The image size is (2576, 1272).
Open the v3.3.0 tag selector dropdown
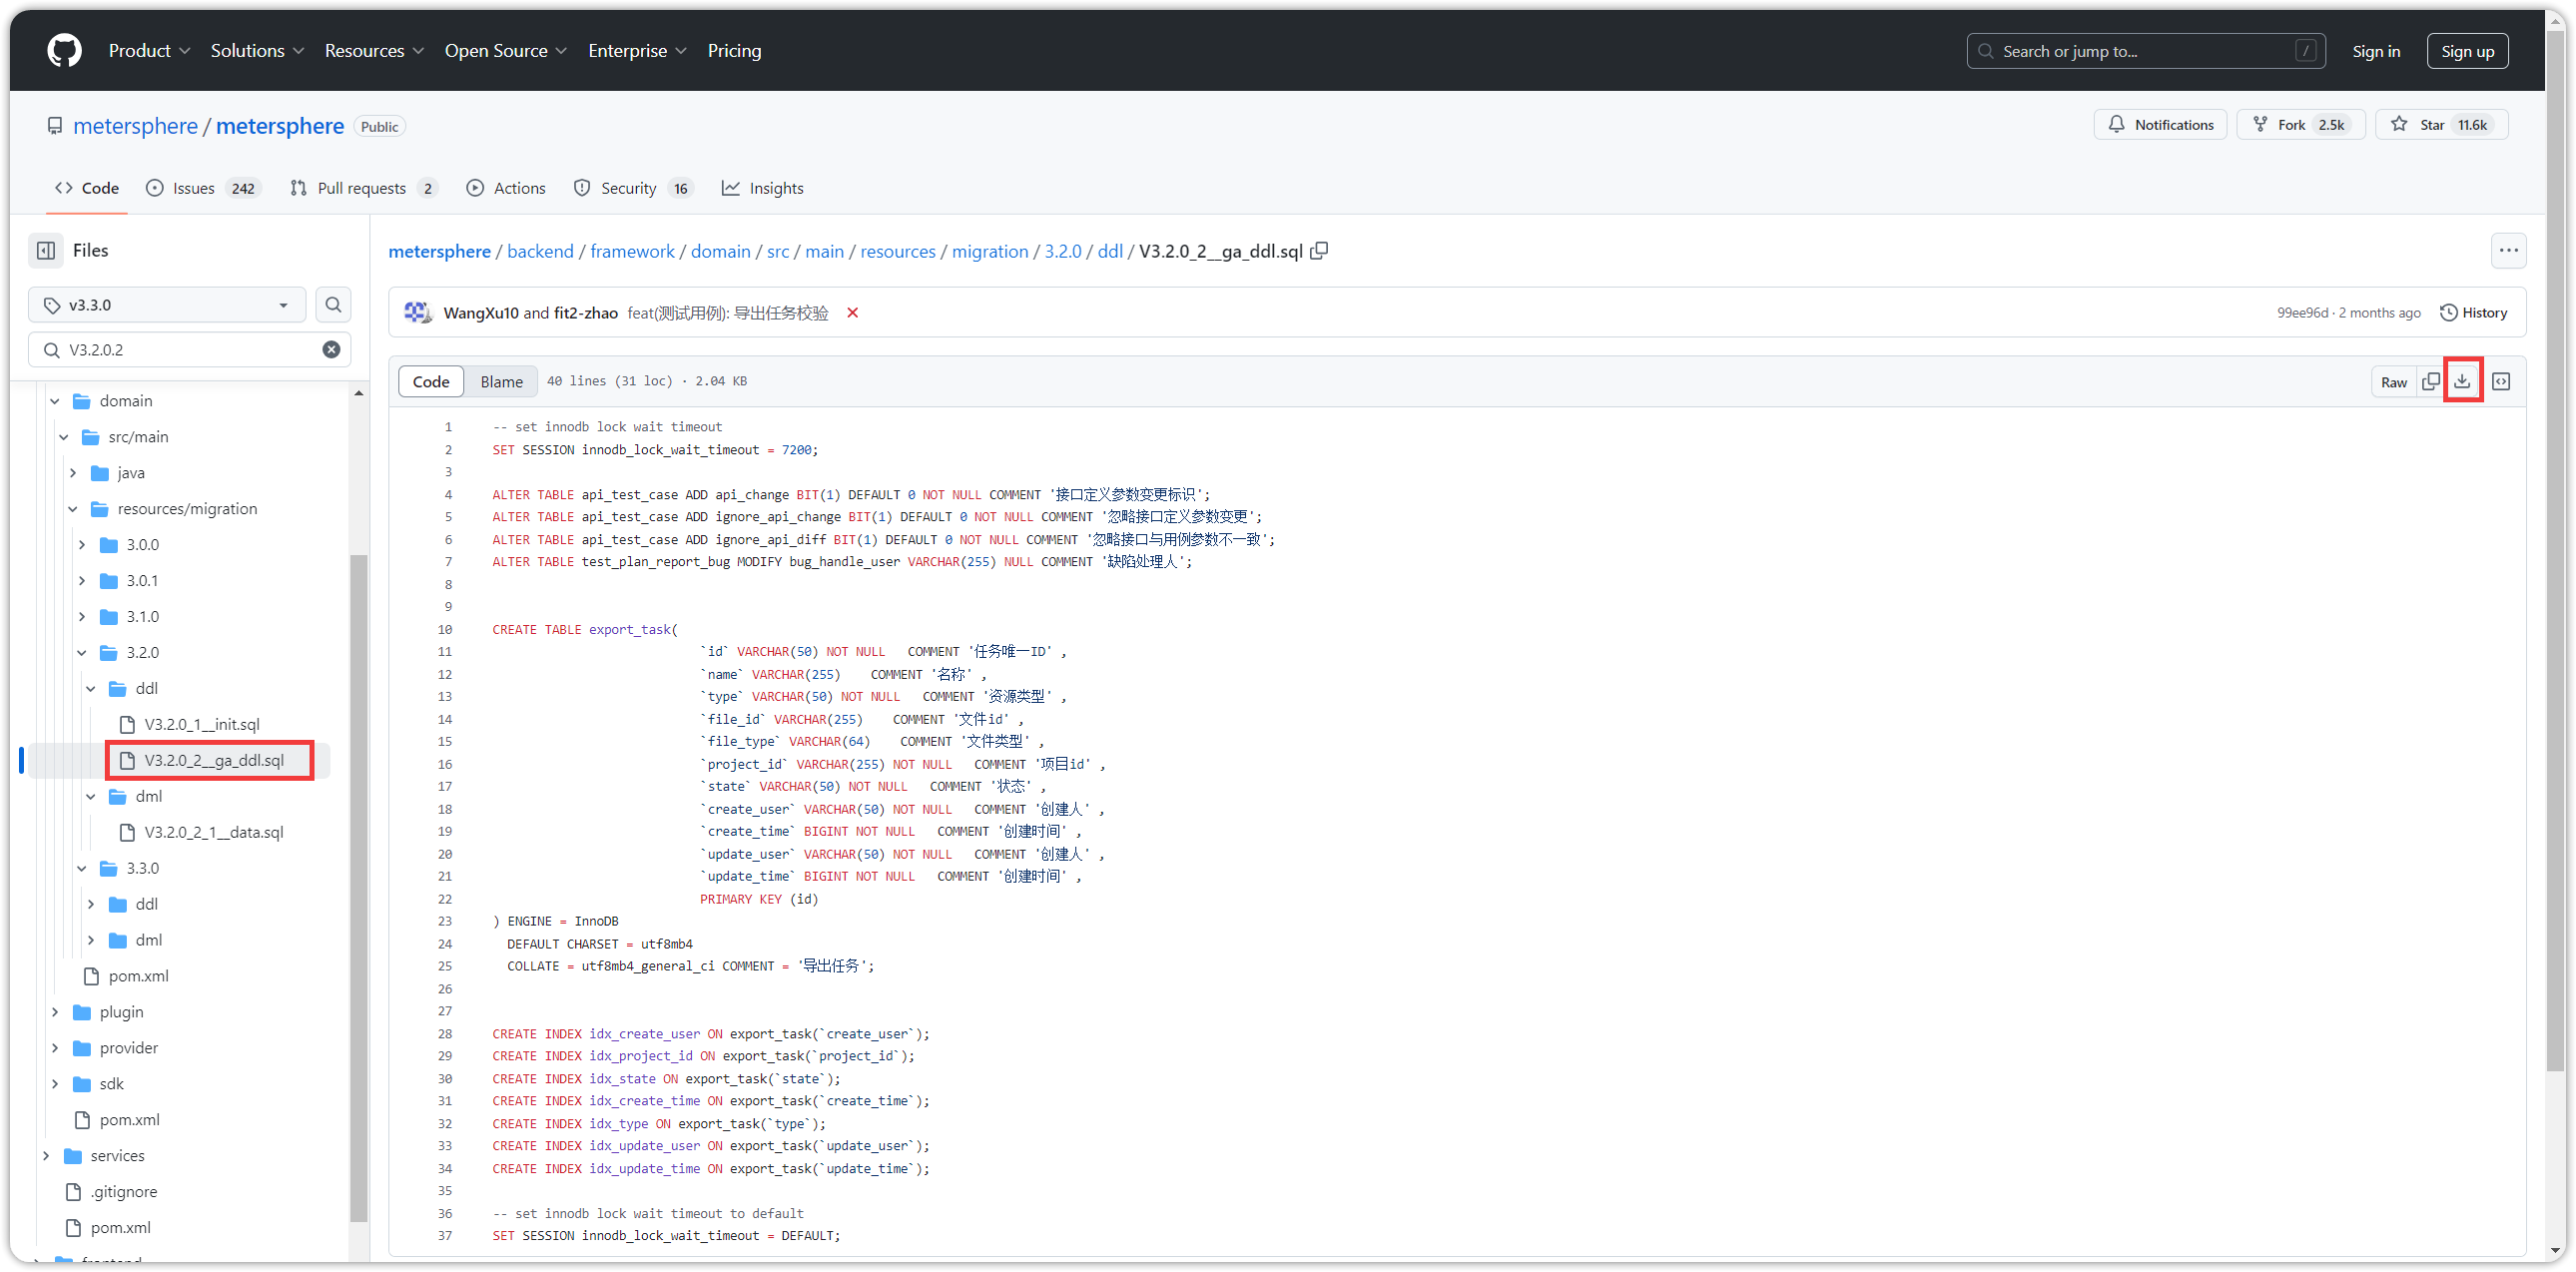click(167, 305)
